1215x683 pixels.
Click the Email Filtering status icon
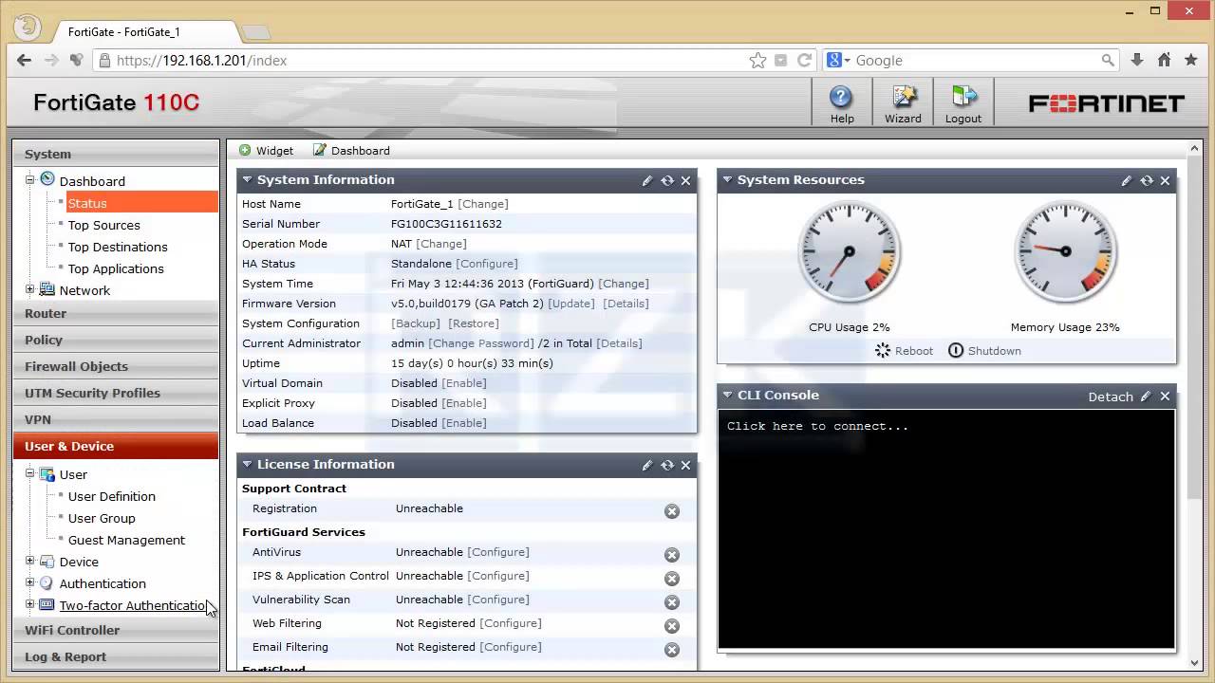672,650
